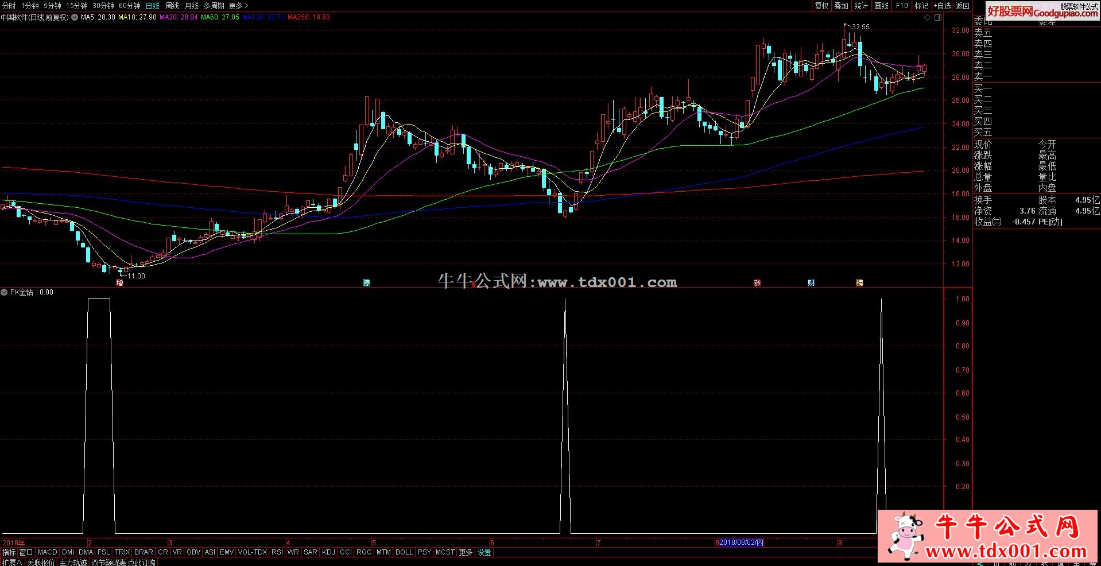Switch to the VR indicator
1101x566 pixels.
[x=177, y=552]
